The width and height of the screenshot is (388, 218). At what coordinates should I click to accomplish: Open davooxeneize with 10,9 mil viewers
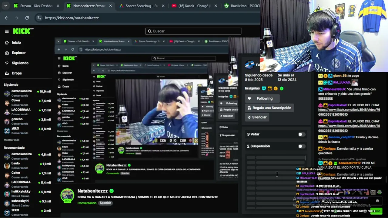click(27, 93)
